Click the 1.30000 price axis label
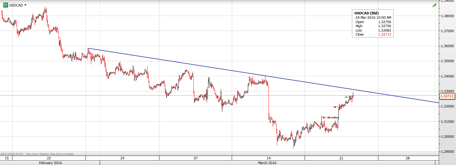The width and height of the screenshot is (456, 165). (447, 137)
